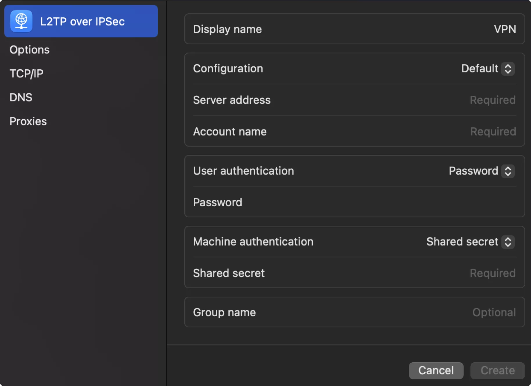Switch to the Options section

[x=30, y=50]
